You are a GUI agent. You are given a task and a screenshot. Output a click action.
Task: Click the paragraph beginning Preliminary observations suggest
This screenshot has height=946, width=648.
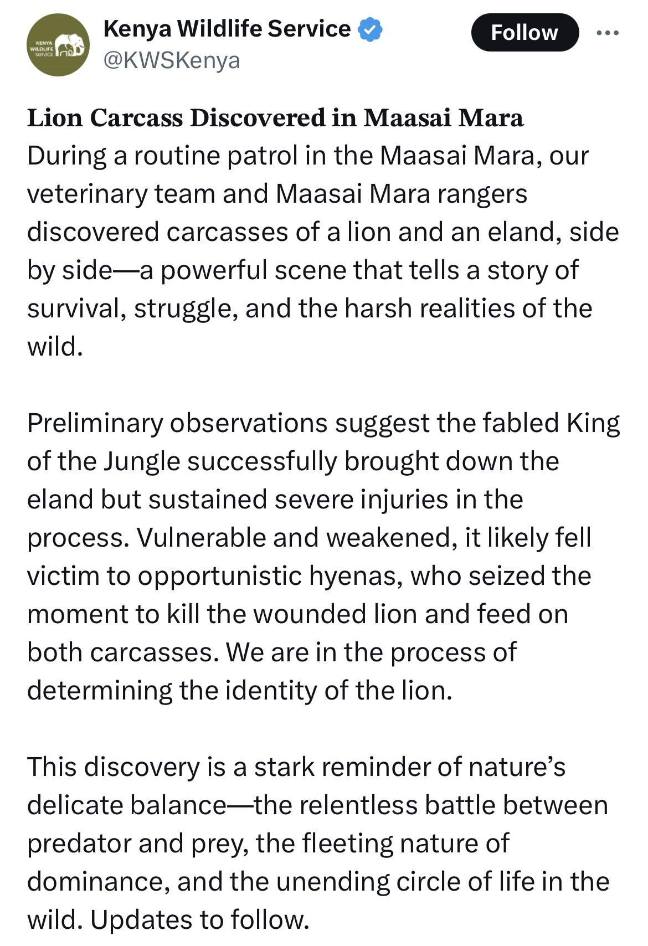[x=323, y=557]
